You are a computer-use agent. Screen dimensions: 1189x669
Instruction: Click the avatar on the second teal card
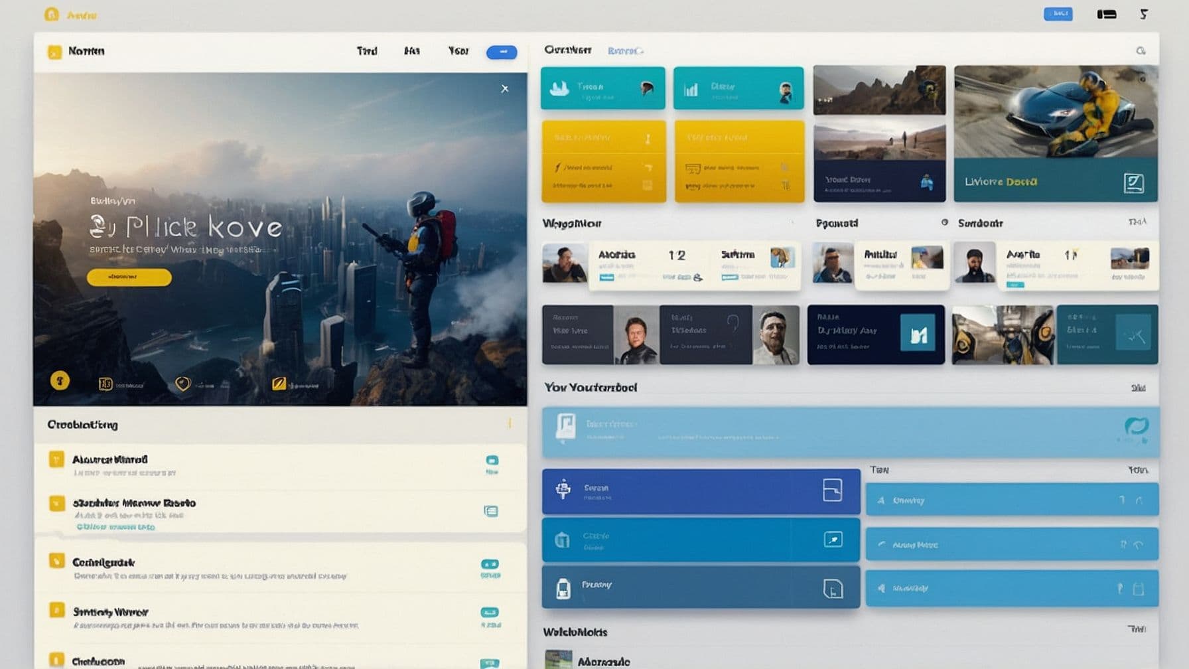[x=786, y=92]
